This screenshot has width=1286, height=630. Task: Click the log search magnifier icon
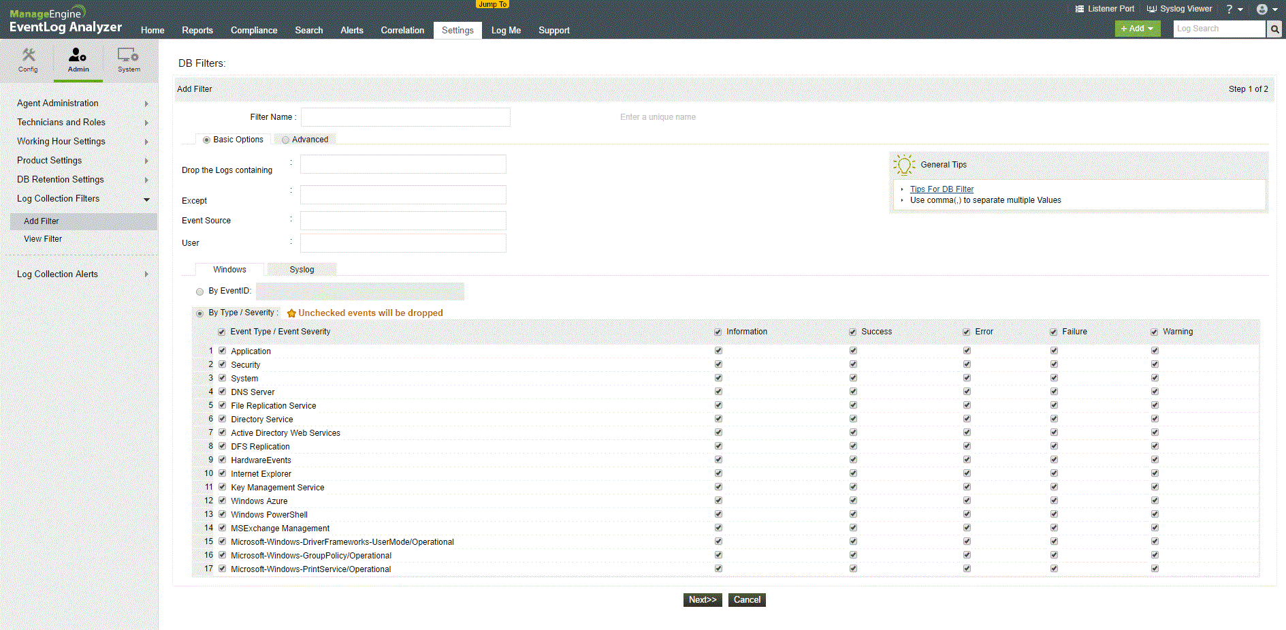click(1274, 29)
